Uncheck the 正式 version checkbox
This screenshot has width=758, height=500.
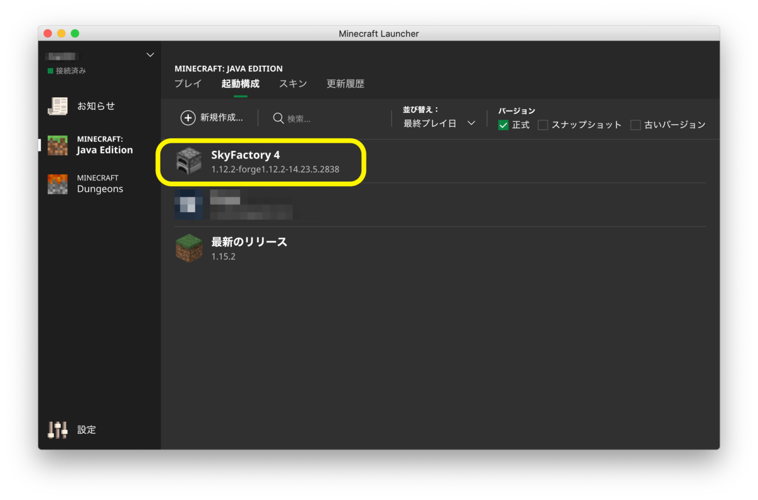[x=503, y=125]
